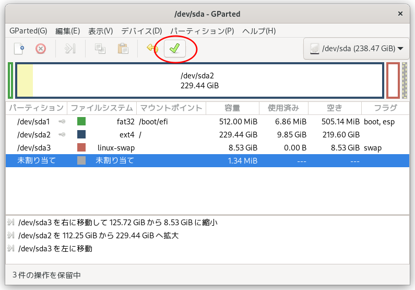Viewport: 415px width, 290px height.
Task: Click the 219.60 GiB free cell
Action: point(341,135)
